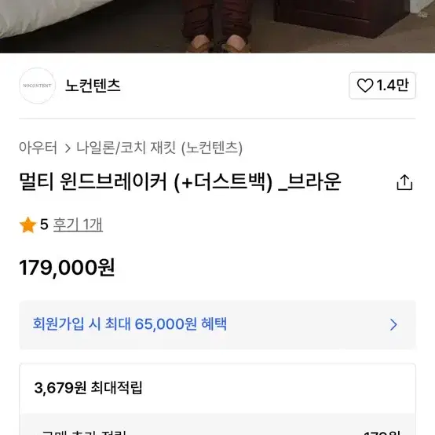Viewport: 435px width, 435px height.
Task: Click the product title 멀티 윈드브레이커 브라운
Action: [180, 182]
